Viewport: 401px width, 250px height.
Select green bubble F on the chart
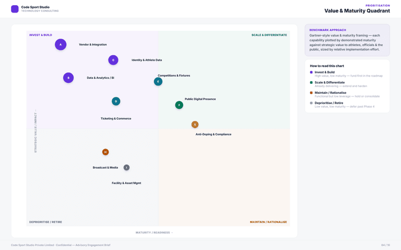(x=179, y=105)
